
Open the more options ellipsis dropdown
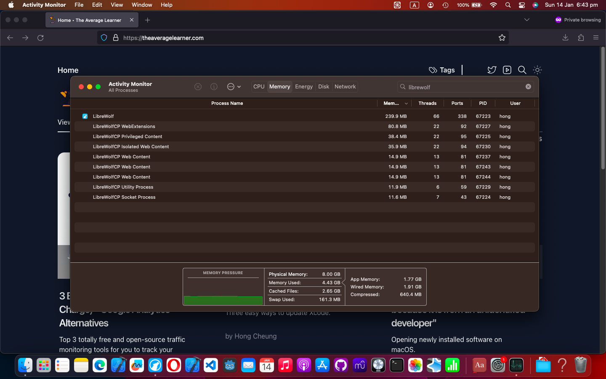click(x=234, y=87)
